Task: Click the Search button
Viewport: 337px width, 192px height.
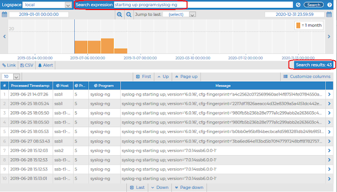Action: 314,5
